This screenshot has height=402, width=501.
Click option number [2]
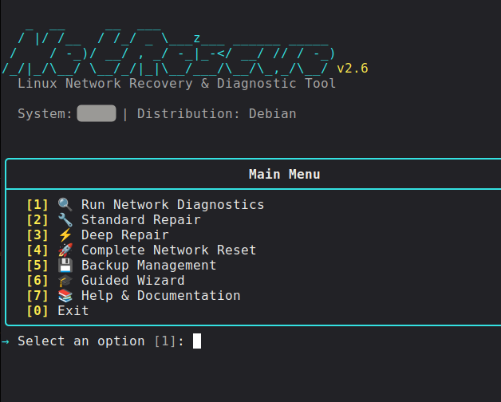[x=37, y=220]
